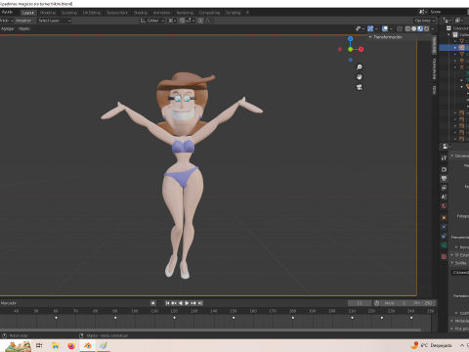
Task: Select solid viewport shading mode
Action: tap(413, 28)
